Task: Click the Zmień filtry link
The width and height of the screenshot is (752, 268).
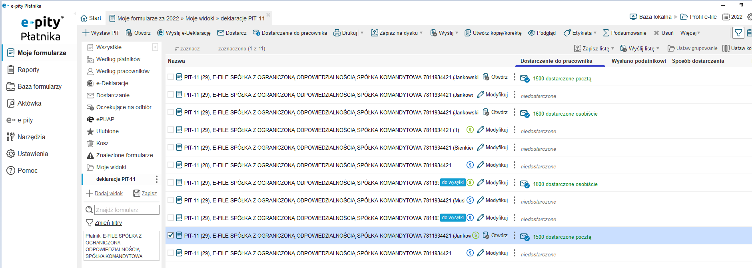Action: 108,223
